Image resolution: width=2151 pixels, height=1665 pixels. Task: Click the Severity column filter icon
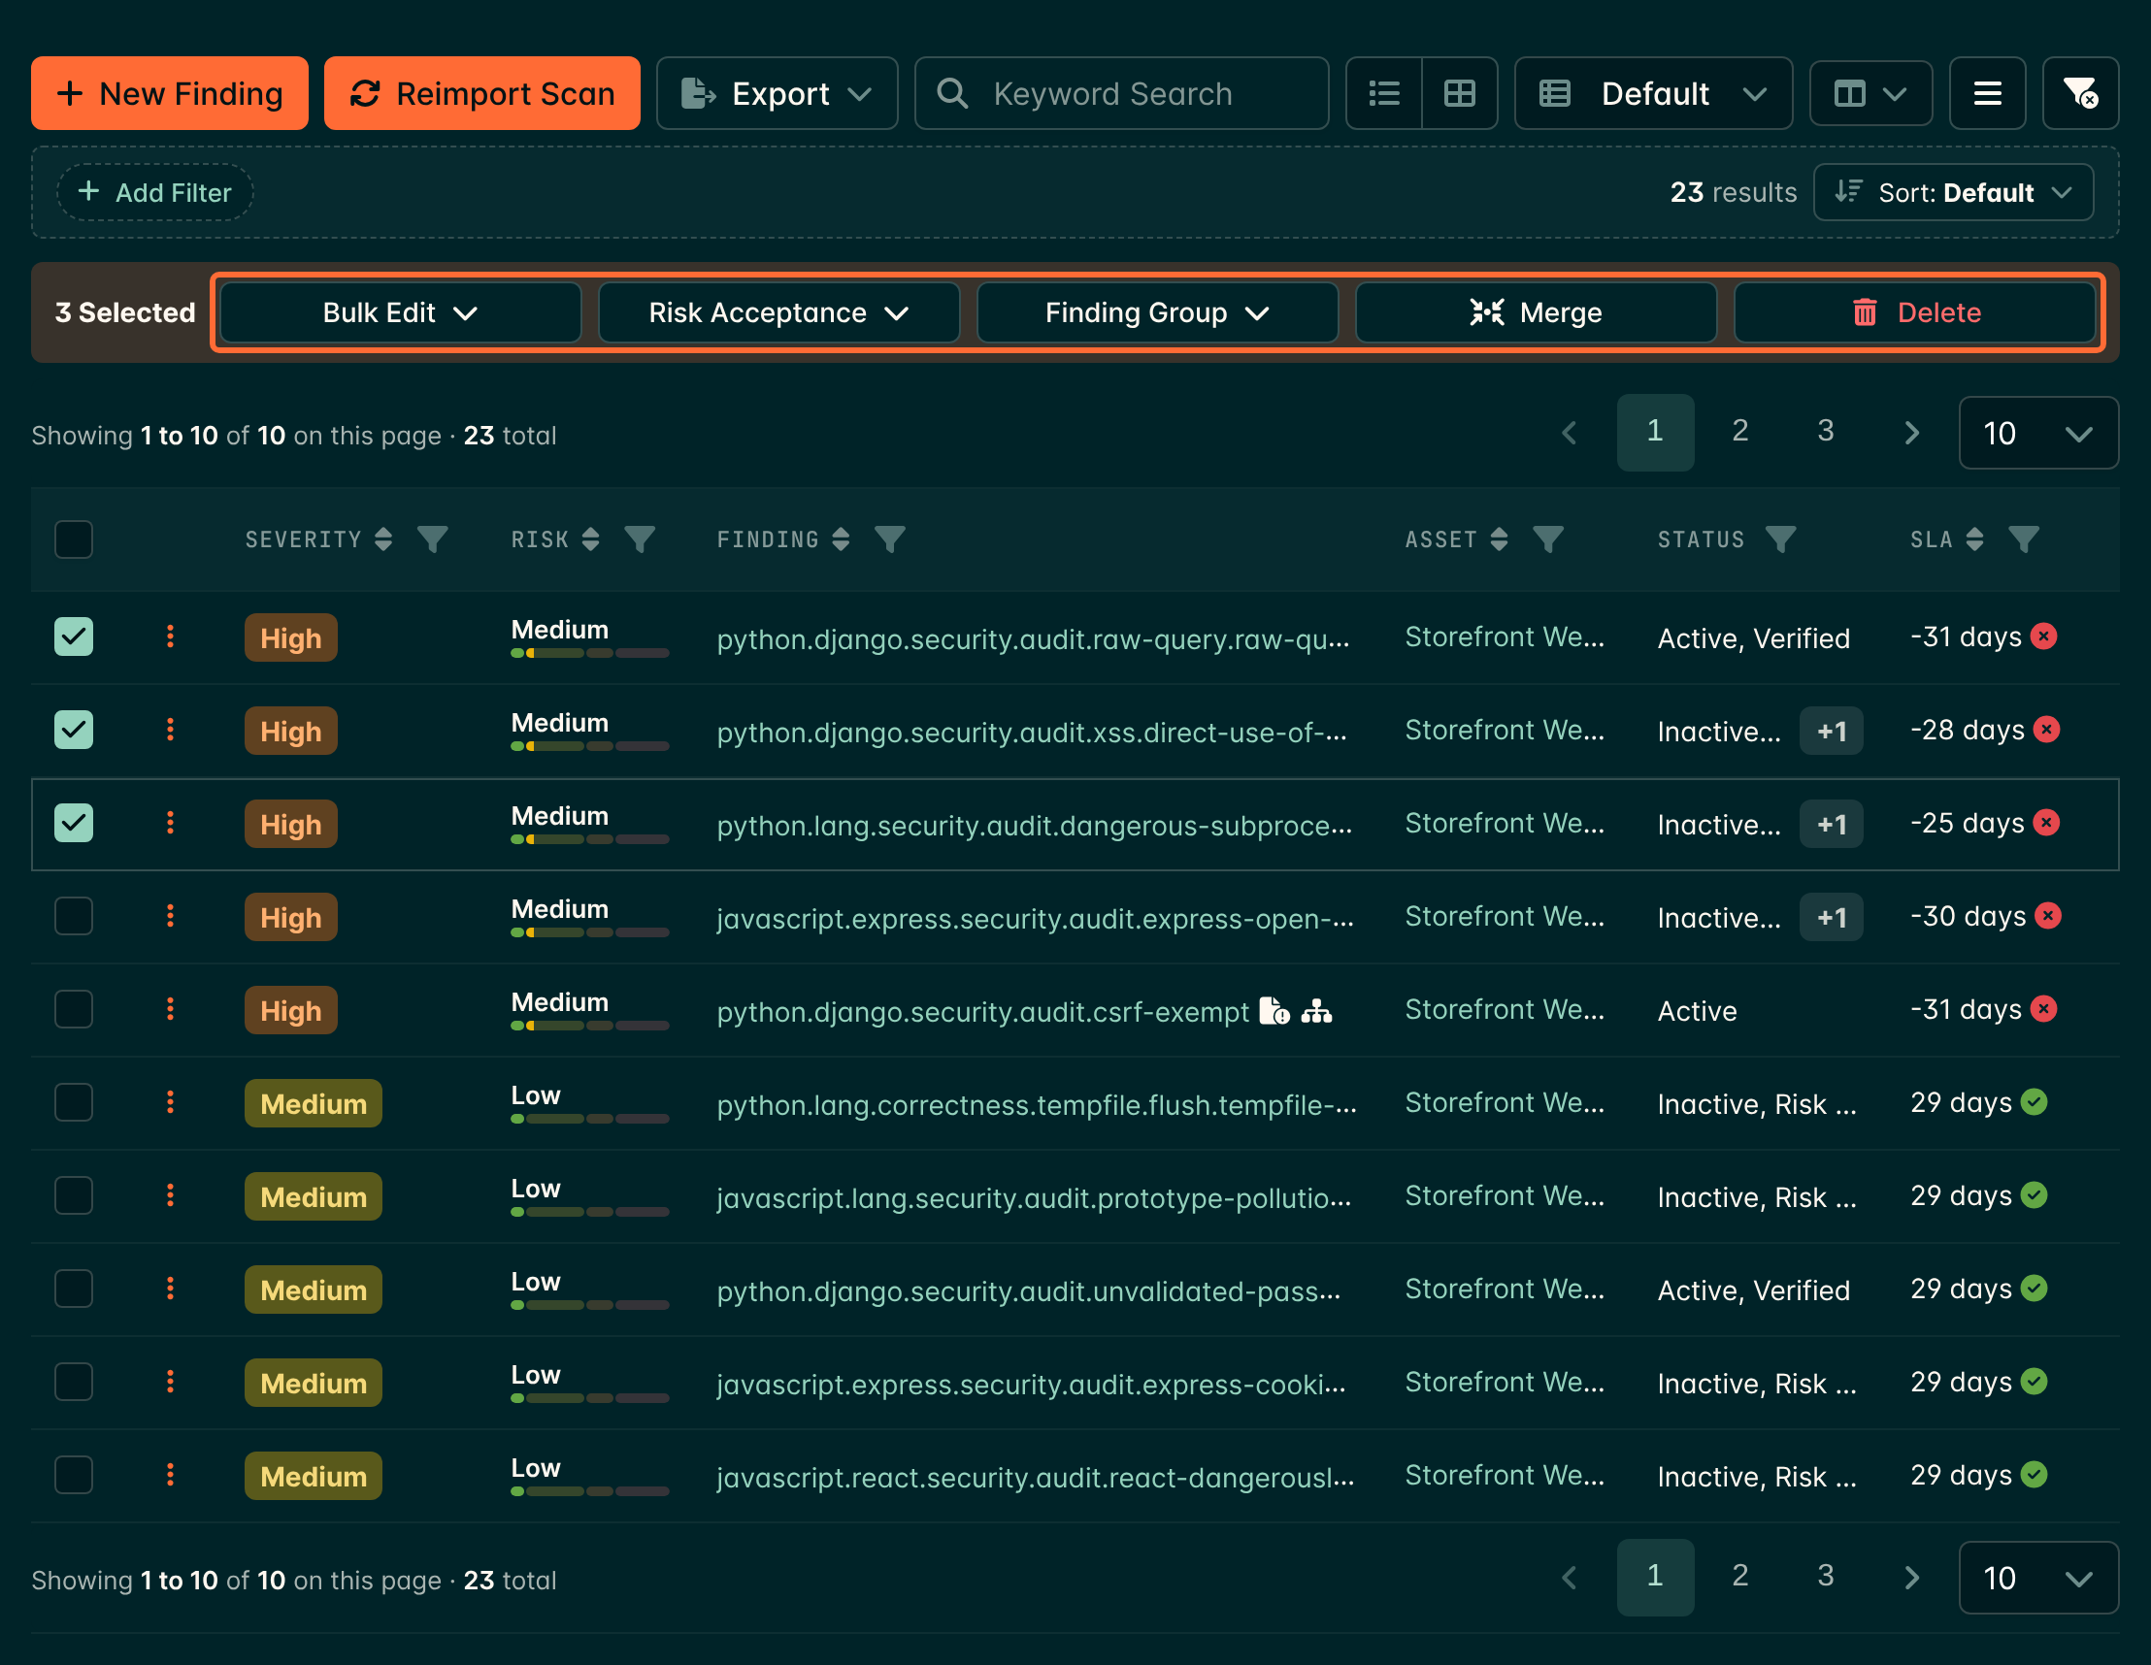coord(432,539)
